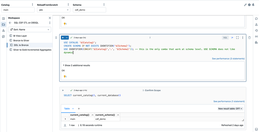Delete cell 2 with the trash icon
This screenshot has height=132, width=259.
(x=249, y=38)
